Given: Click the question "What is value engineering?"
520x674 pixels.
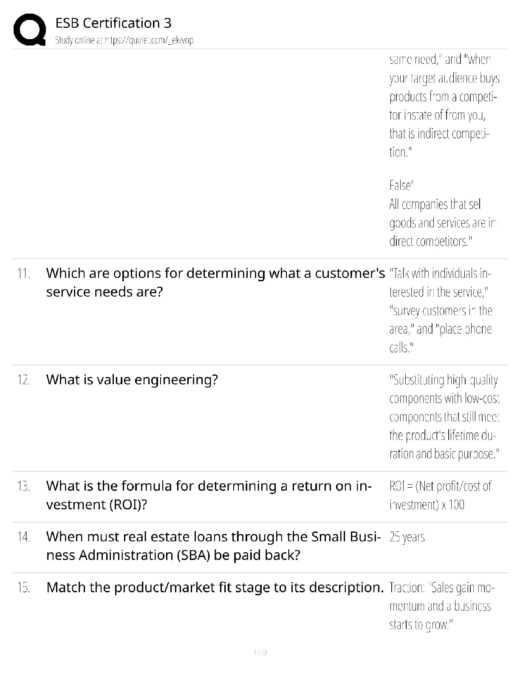Looking at the screenshot, I should (132, 379).
